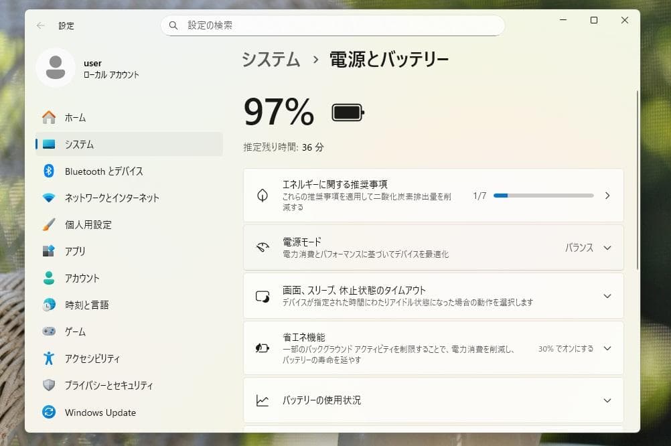Expand the 電源モード section

(x=607, y=247)
